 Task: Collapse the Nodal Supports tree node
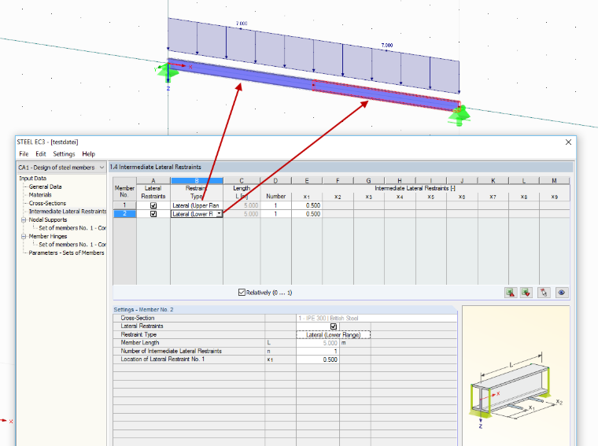point(24,220)
